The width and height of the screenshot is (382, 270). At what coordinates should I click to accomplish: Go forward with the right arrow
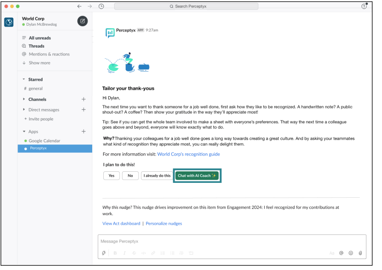click(x=90, y=6)
